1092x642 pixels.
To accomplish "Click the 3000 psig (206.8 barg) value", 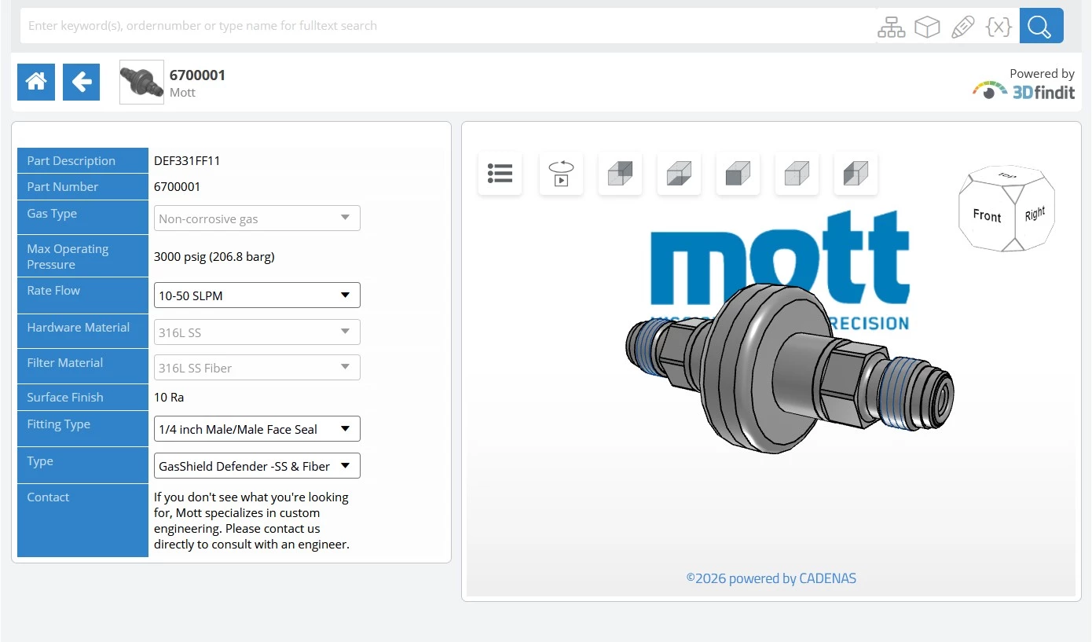I will (214, 256).
